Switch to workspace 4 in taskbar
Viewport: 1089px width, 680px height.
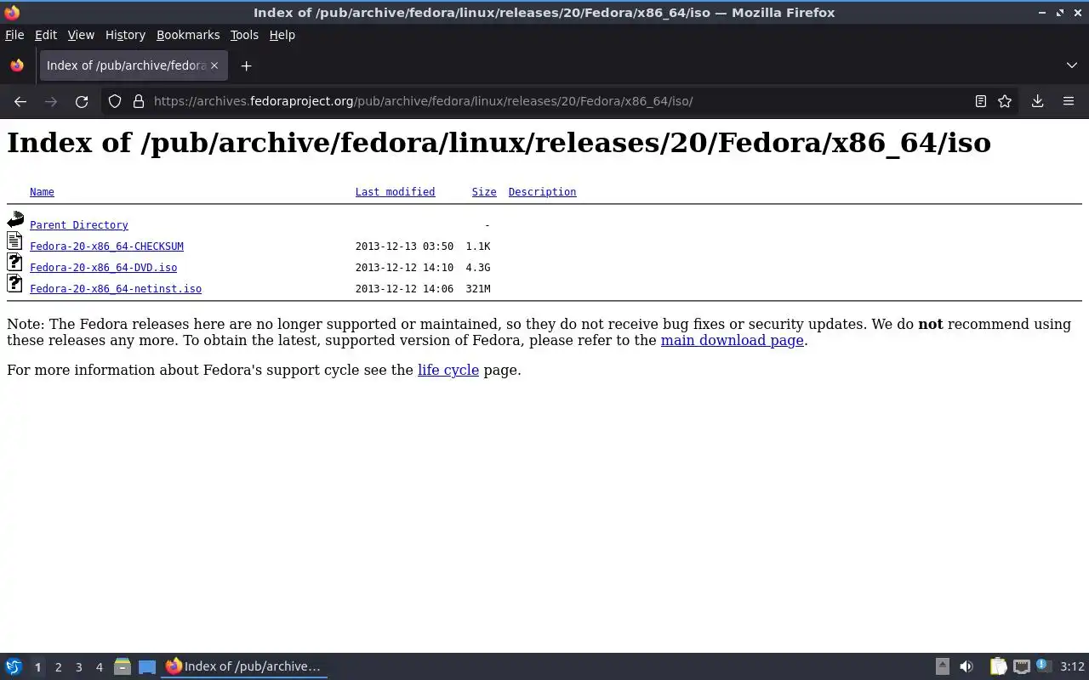pyautogui.click(x=99, y=667)
